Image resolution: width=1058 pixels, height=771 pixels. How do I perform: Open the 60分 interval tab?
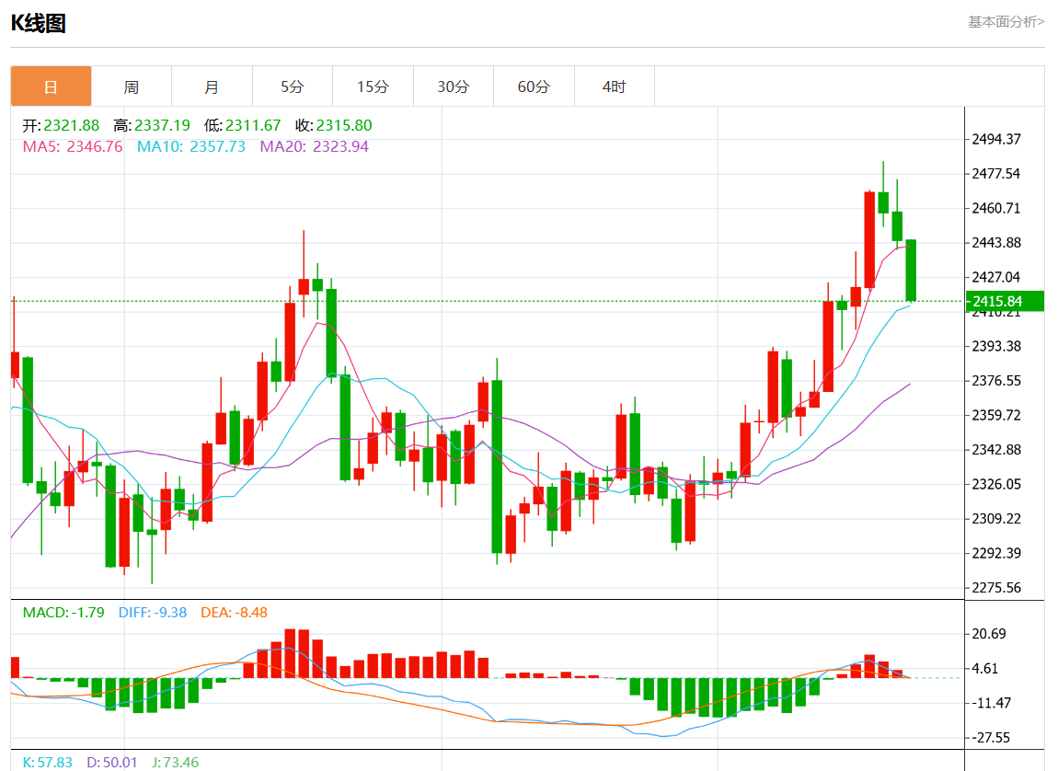coord(534,86)
